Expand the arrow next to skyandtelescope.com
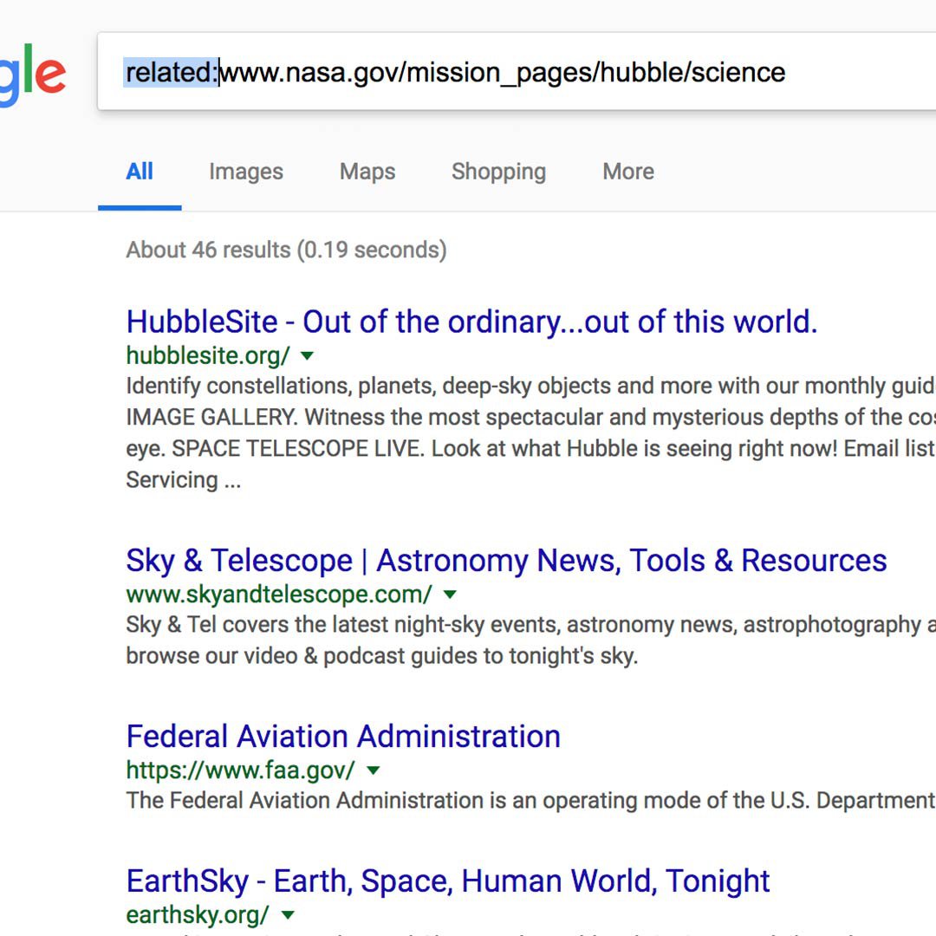 [450, 595]
